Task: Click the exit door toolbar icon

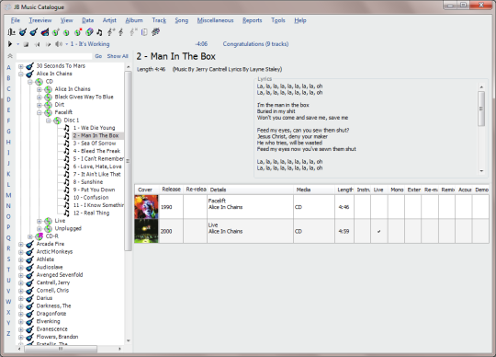Action: tap(11, 32)
